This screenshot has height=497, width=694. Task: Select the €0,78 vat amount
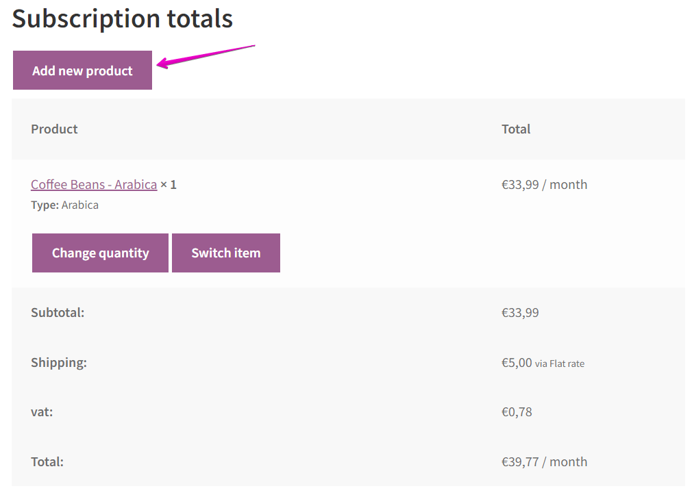click(519, 411)
